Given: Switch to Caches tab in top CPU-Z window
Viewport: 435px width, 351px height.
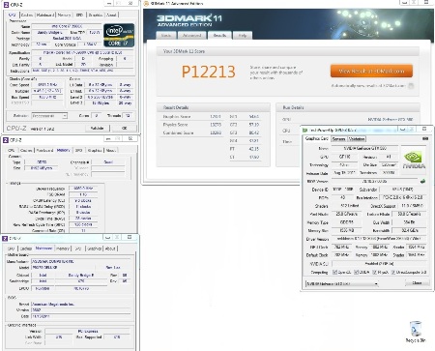Looking at the screenshot, I should coord(27,15).
